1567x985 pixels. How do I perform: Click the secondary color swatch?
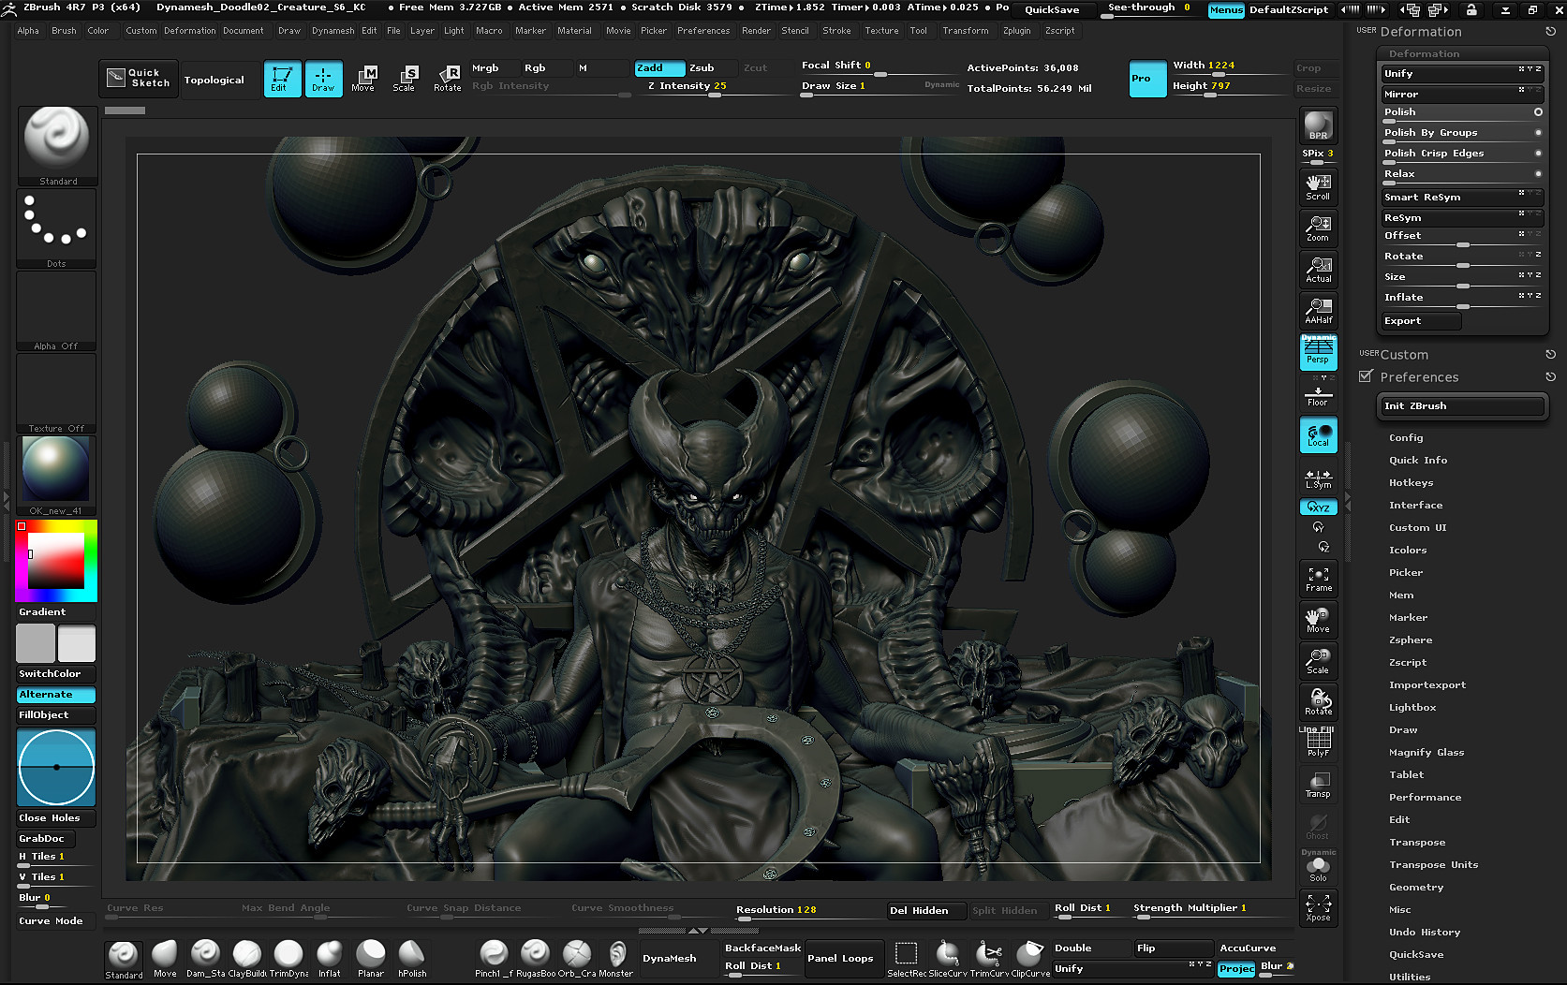(36, 644)
